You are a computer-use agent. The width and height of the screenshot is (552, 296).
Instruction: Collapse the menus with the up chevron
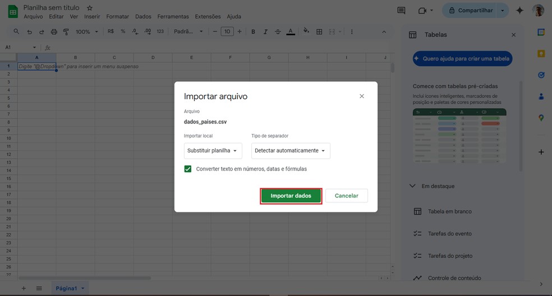pos(384,32)
